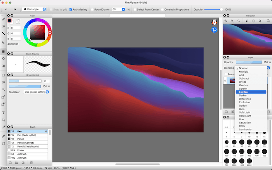Open the Rectangle shape dropdown
272x170 pixels.
point(34,9)
